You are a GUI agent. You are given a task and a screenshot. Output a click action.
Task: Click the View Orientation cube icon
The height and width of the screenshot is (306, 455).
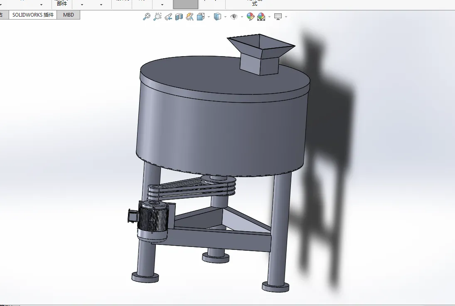[201, 17]
